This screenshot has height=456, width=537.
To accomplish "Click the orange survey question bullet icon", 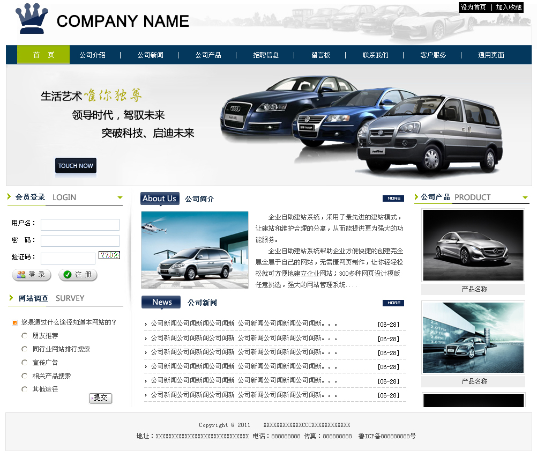I will (x=14, y=323).
